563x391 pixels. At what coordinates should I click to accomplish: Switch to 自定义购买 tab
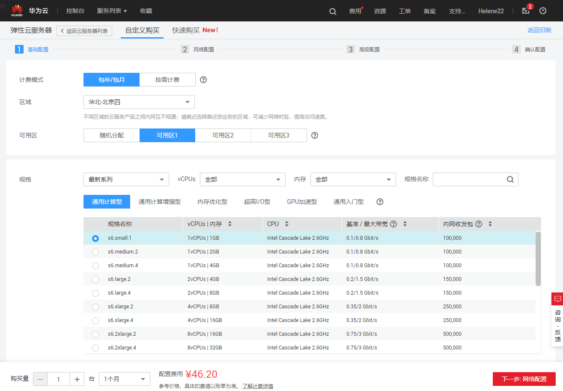click(x=142, y=30)
